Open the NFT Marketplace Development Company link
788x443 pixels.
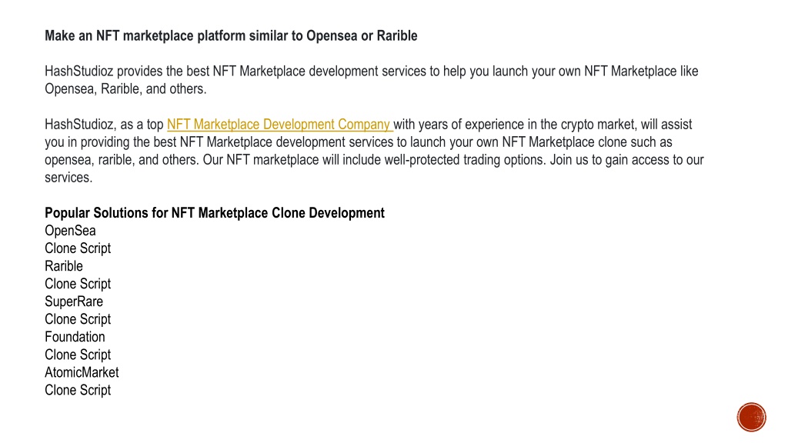(279, 124)
